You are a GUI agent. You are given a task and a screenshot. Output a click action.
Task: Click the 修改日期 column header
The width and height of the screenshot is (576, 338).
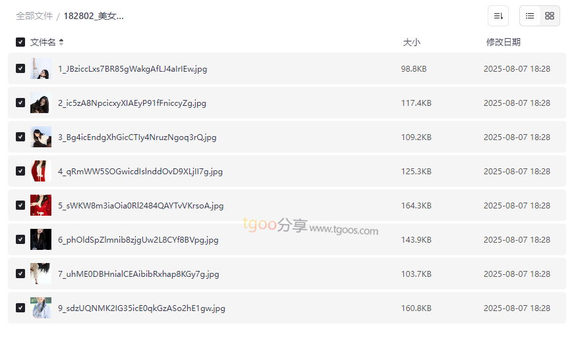point(504,42)
